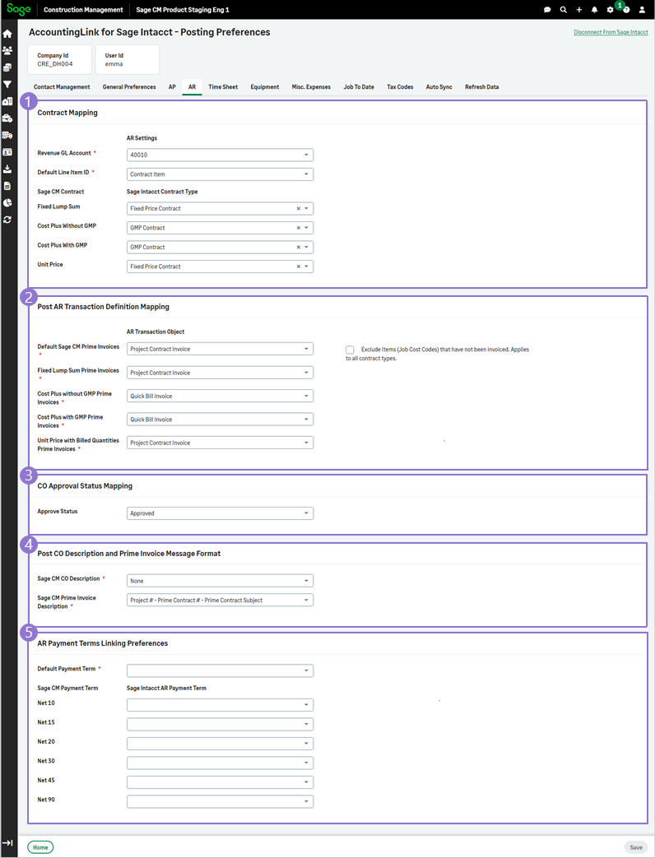Image resolution: width=655 pixels, height=858 pixels.
Task: Open the user profile icon
Action: [642, 10]
